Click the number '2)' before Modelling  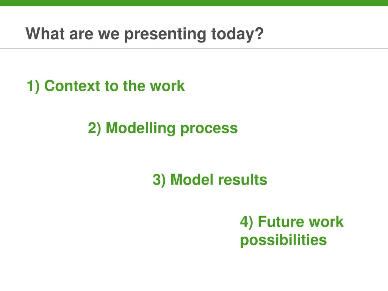[94, 128]
